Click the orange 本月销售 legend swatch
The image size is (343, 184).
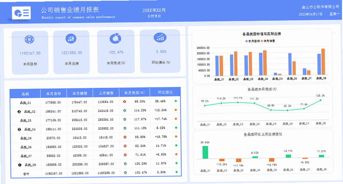262,41
